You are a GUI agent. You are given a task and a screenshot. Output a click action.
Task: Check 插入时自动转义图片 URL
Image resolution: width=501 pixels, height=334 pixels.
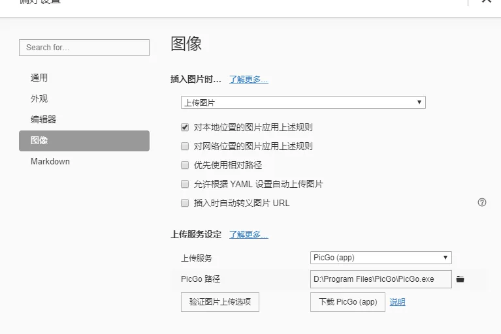(185, 203)
